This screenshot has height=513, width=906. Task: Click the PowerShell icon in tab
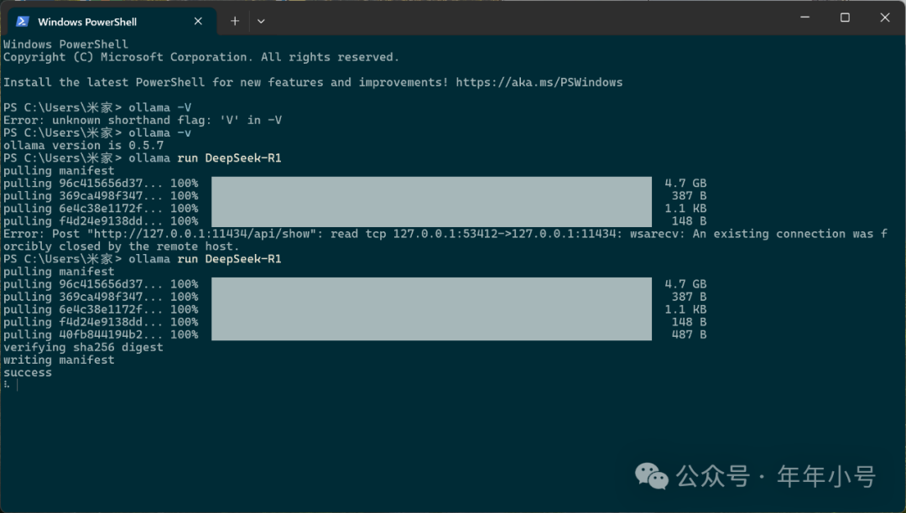coord(23,21)
